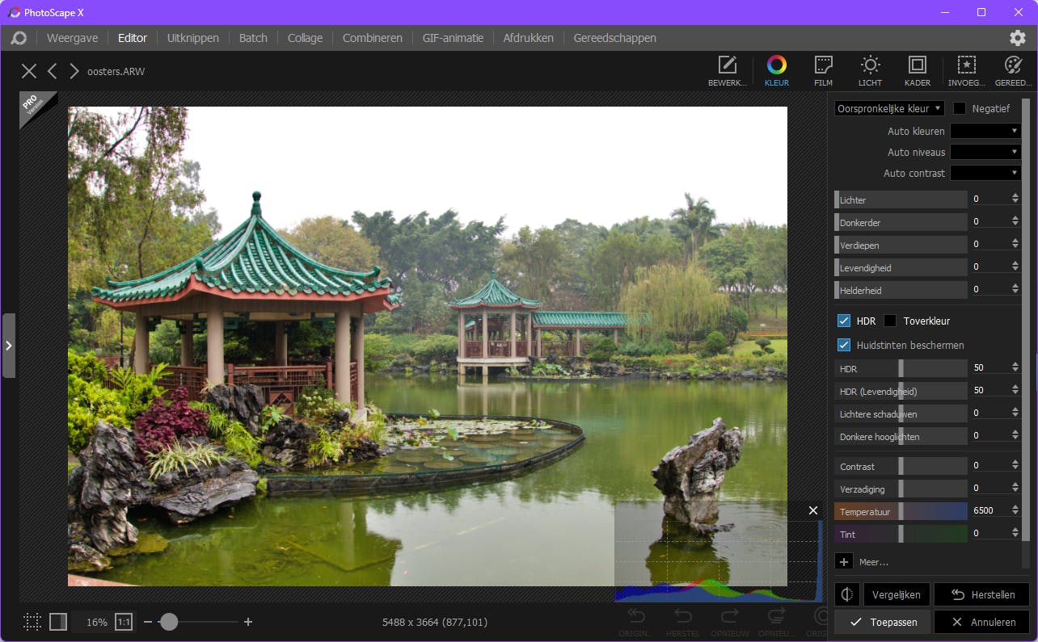Open the LICHT light effects panel

point(870,71)
